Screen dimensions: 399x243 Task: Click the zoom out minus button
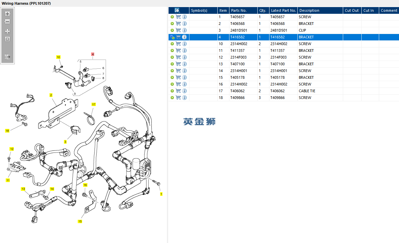point(7,22)
